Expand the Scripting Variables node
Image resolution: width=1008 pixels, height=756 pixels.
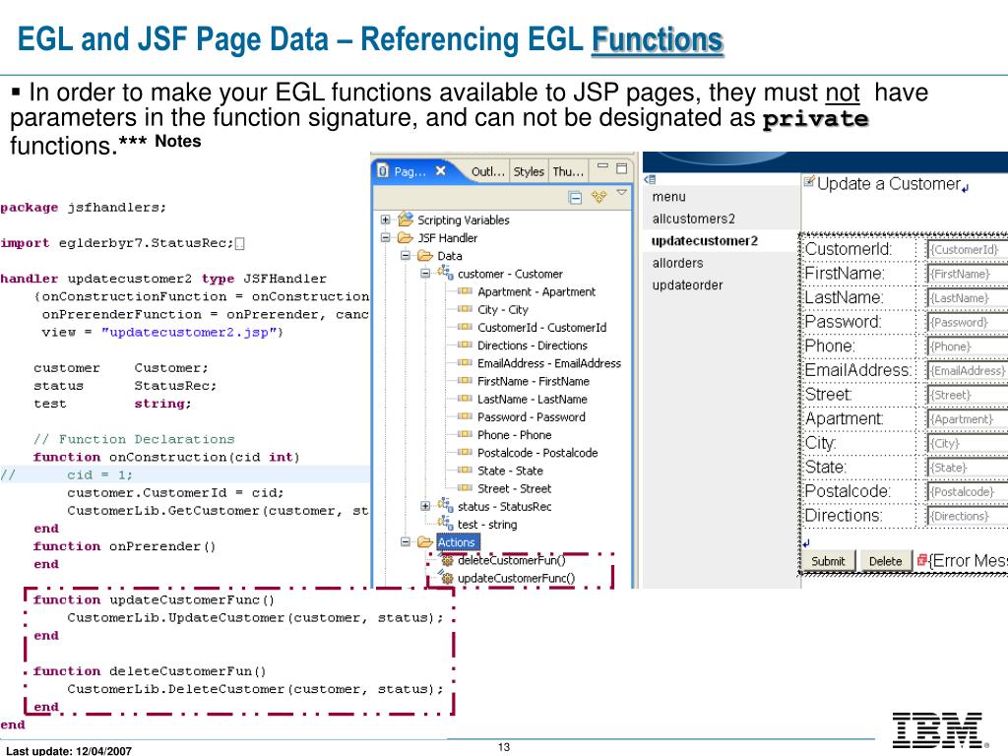coord(385,220)
